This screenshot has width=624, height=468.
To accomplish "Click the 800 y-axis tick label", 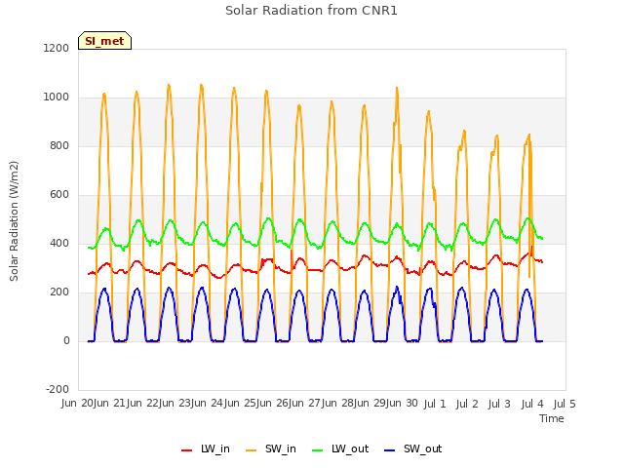I will (59, 145).
